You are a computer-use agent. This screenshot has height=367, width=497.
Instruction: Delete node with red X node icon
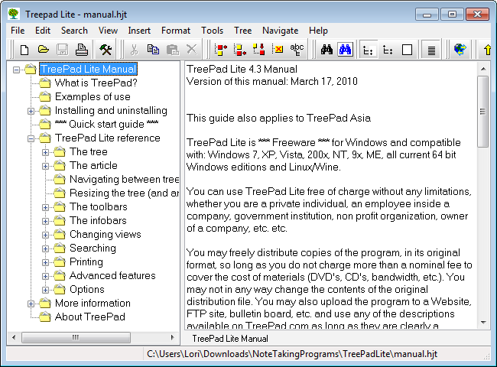point(278,50)
